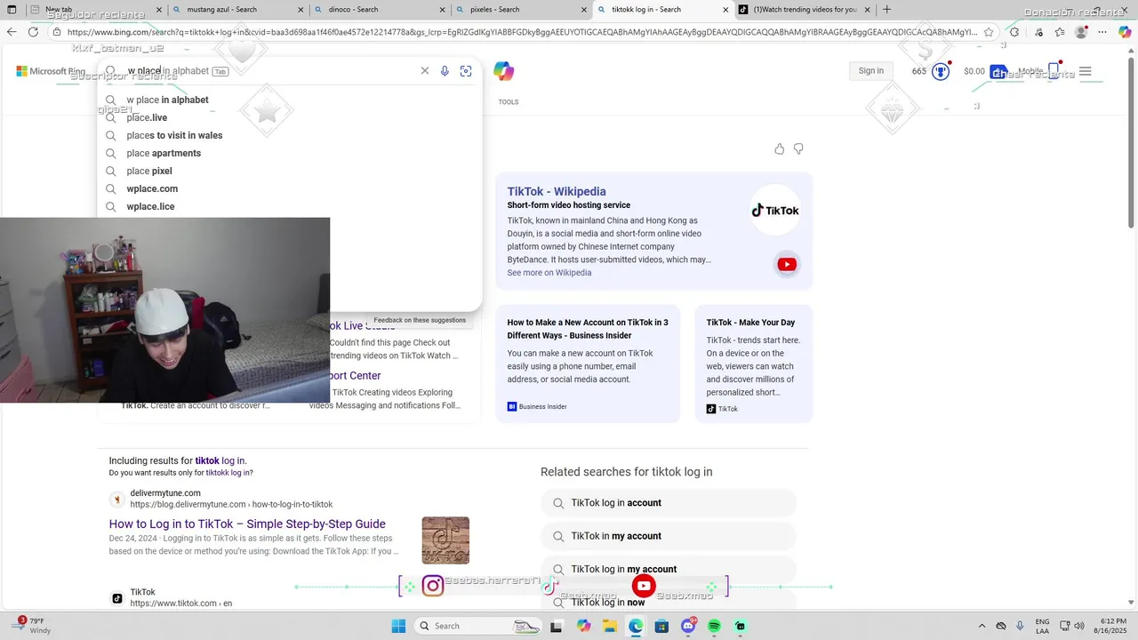Open the tiktok.com result link
The height and width of the screenshot is (640, 1138).
[180, 604]
